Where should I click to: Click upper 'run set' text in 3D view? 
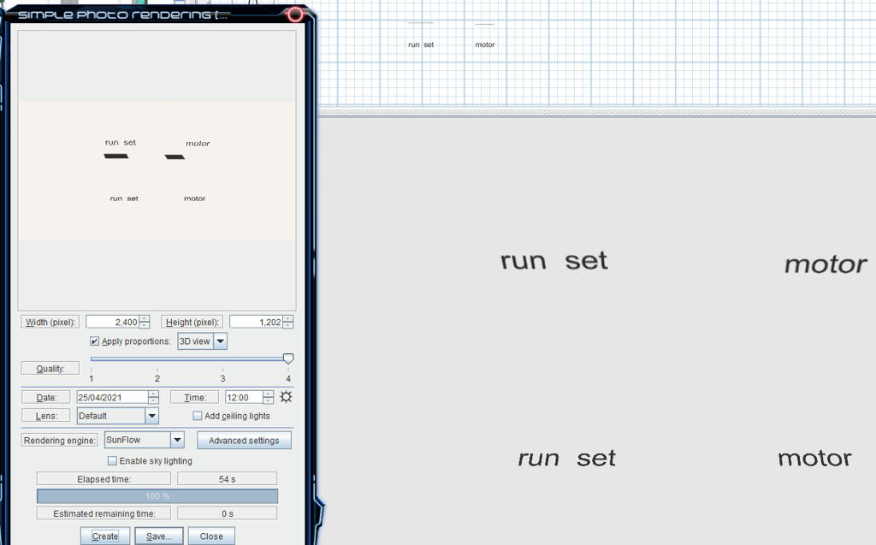coord(554,260)
